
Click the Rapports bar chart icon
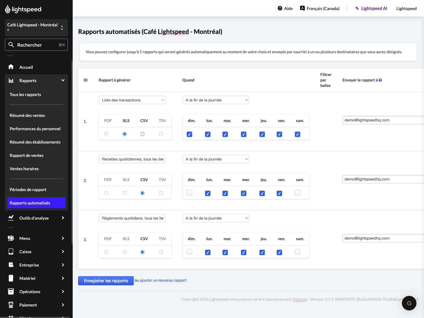click(x=11, y=80)
